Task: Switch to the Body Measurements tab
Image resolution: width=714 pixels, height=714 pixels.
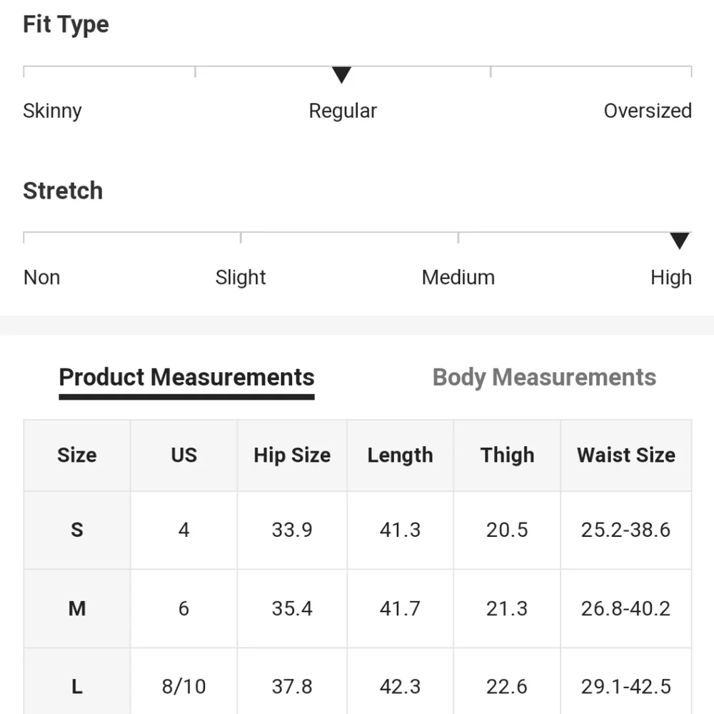Action: (x=544, y=377)
